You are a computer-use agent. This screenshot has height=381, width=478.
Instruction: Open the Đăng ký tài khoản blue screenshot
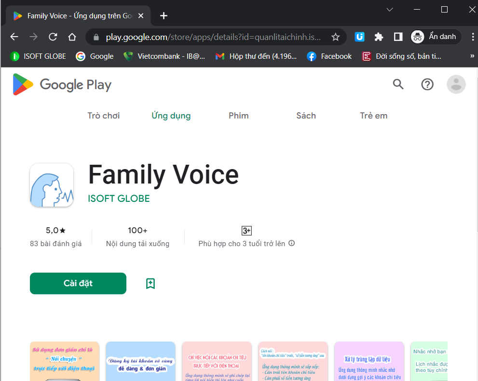pos(140,361)
